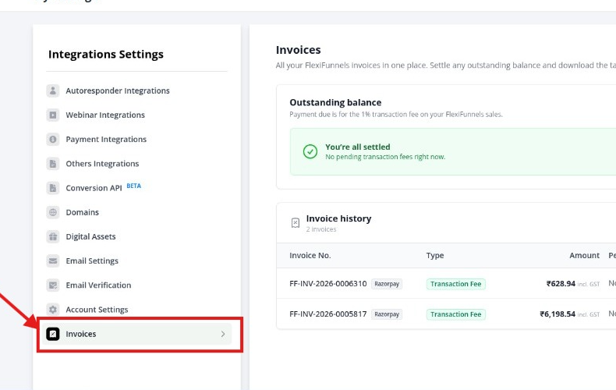Click the ₹6,198.54 amount
This screenshot has height=390, width=616.
coord(558,314)
